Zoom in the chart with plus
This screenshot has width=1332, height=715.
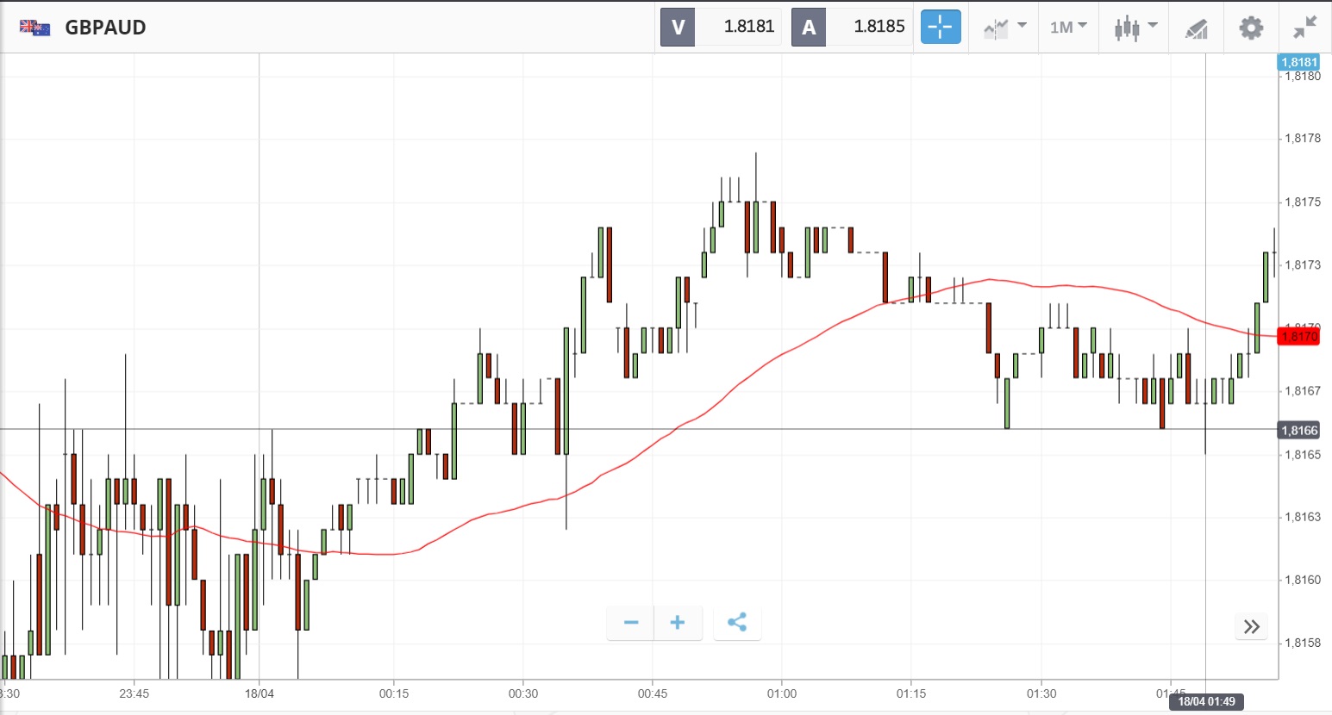click(x=678, y=623)
